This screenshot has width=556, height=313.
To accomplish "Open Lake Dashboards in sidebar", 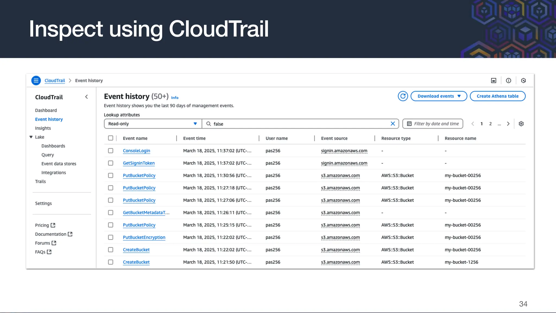I will pyautogui.click(x=53, y=146).
